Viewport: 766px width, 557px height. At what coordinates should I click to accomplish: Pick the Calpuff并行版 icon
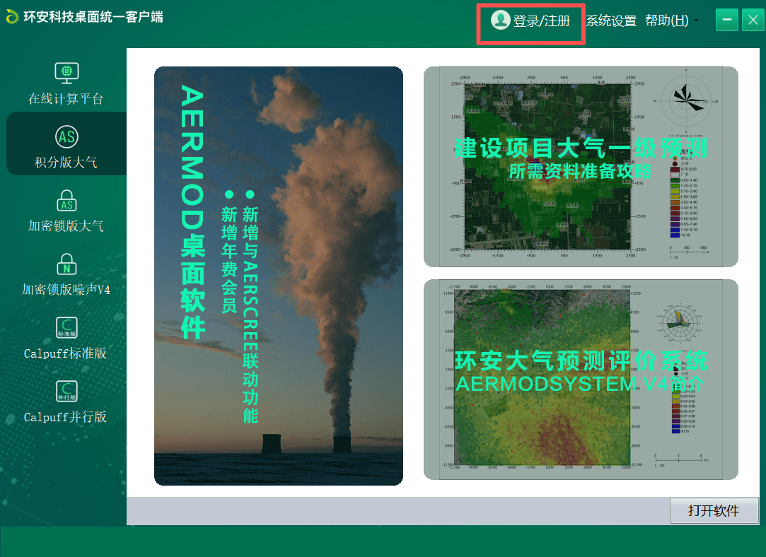coord(66,391)
